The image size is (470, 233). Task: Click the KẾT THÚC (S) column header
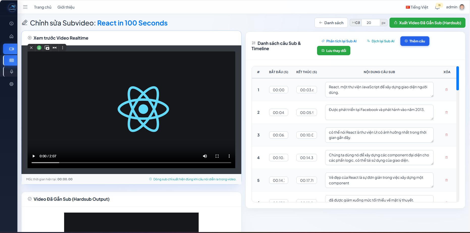point(306,72)
